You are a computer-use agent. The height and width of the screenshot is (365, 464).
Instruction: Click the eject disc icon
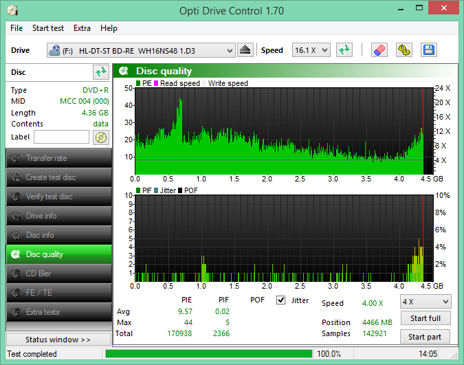245,50
